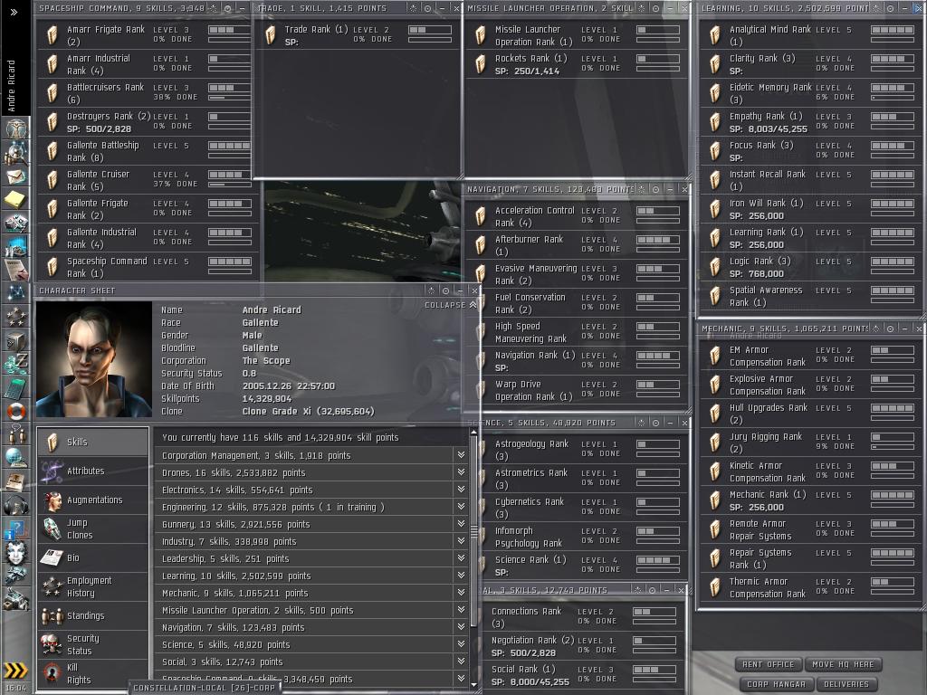Expand Drones skill group chevron
The height and width of the screenshot is (695, 927).
[461, 472]
